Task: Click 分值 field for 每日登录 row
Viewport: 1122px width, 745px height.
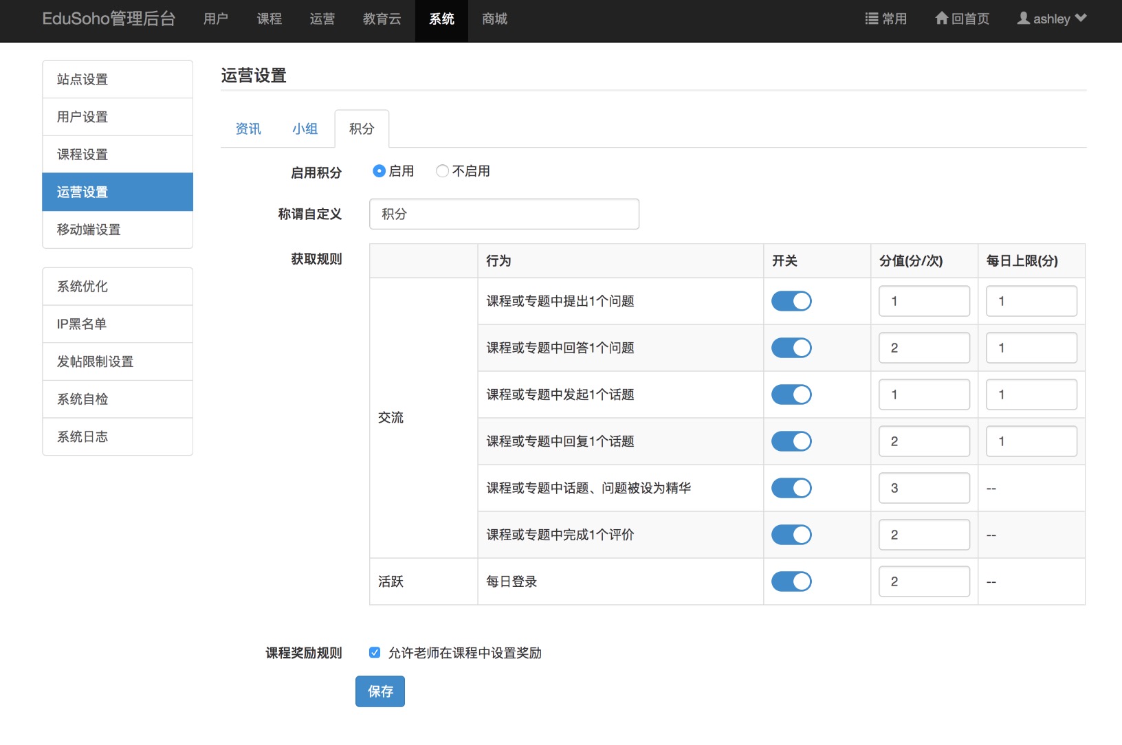Action: (924, 581)
